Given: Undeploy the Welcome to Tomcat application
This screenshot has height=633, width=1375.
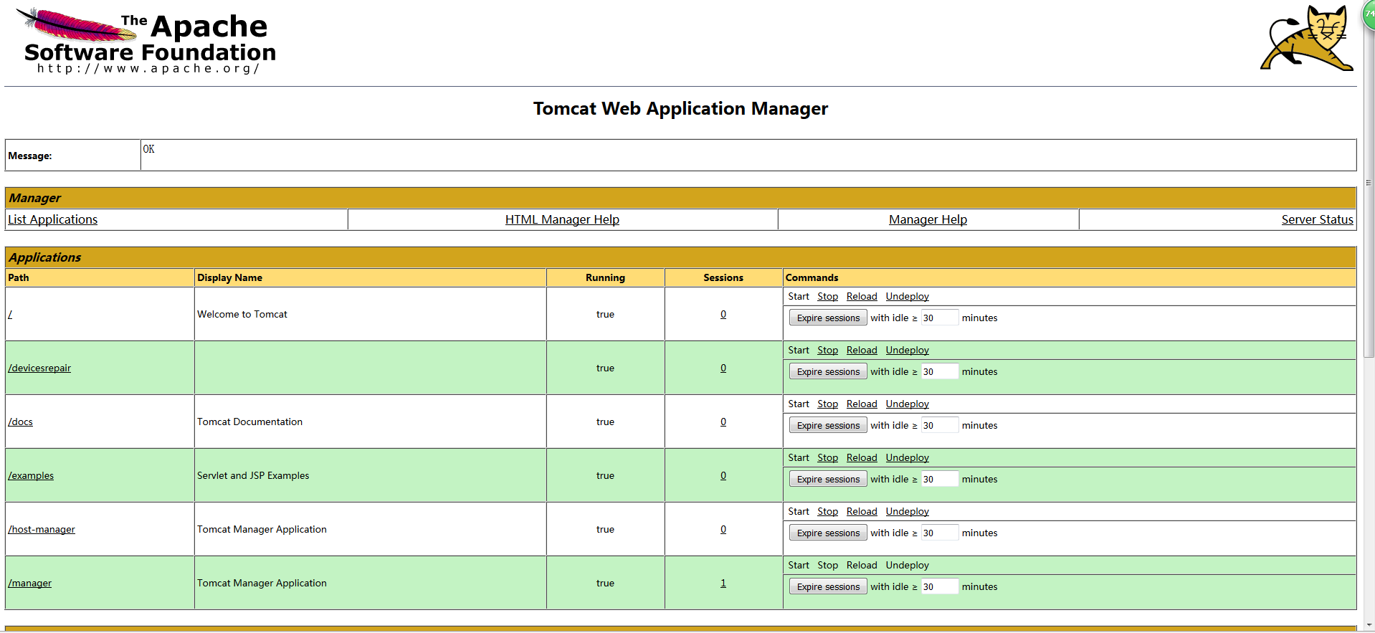Looking at the screenshot, I should (x=907, y=296).
